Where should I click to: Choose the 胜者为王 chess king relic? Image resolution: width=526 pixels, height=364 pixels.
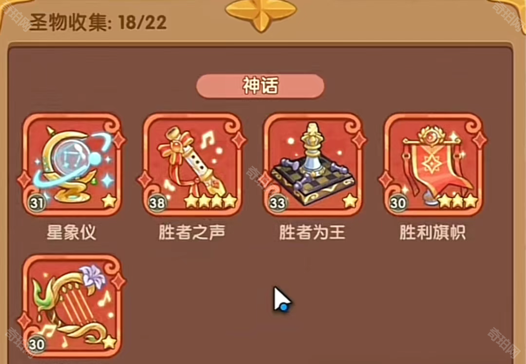click(x=313, y=164)
